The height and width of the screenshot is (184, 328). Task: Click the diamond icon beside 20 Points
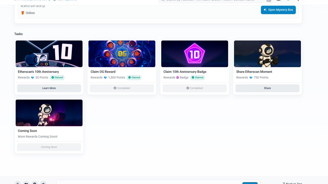[33, 78]
